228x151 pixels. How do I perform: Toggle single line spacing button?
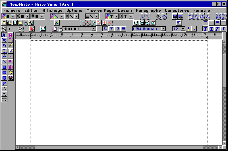click(x=206, y=23)
